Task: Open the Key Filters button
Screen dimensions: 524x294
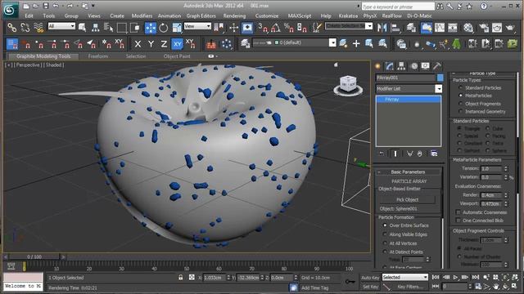Action: coord(410,287)
